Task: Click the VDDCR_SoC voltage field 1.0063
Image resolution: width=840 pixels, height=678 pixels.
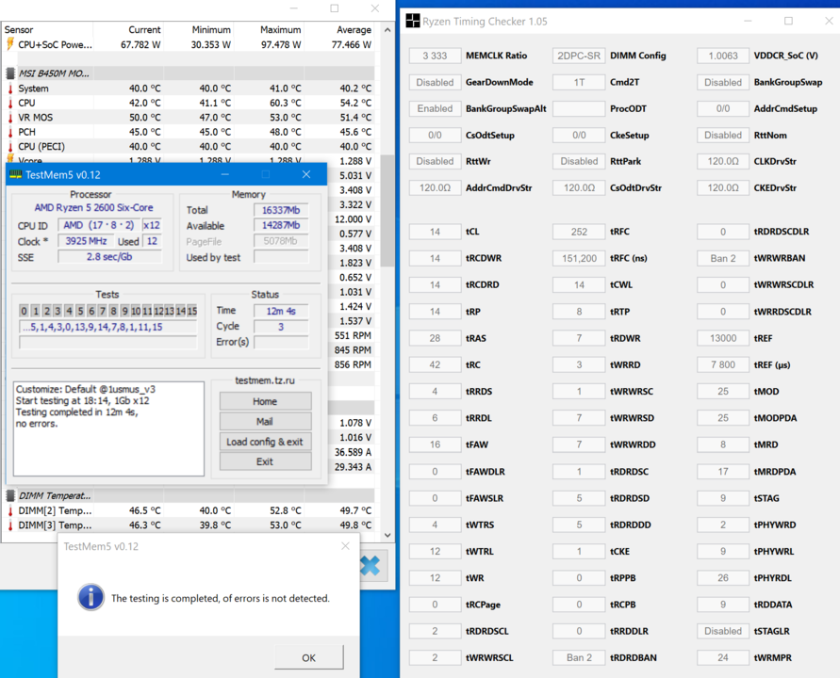Action: pyautogui.click(x=723, y=56)
